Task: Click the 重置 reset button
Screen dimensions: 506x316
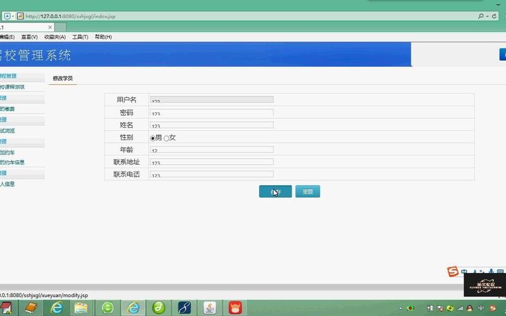Action: coord(307,191)
